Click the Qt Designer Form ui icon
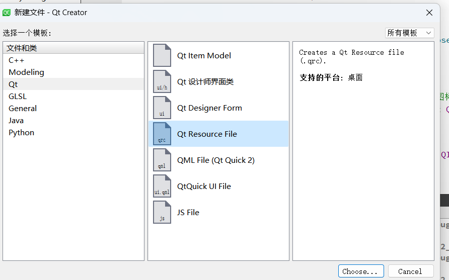The image size is (449, 280). 162,108
